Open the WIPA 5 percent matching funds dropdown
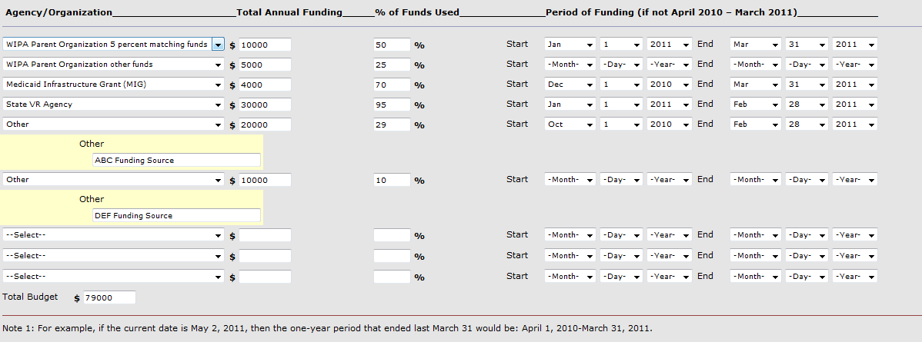 (218, 45)
